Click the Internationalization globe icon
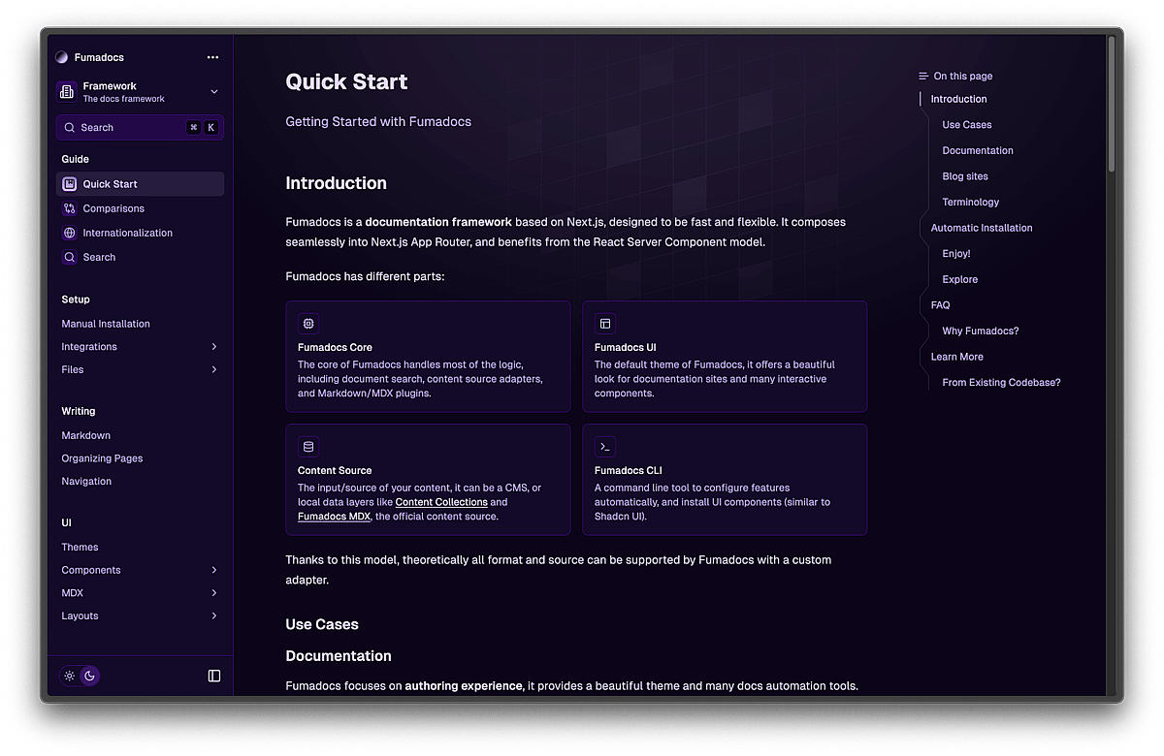The height and width of the screenshot is (756, 1164). pos(69,233)
